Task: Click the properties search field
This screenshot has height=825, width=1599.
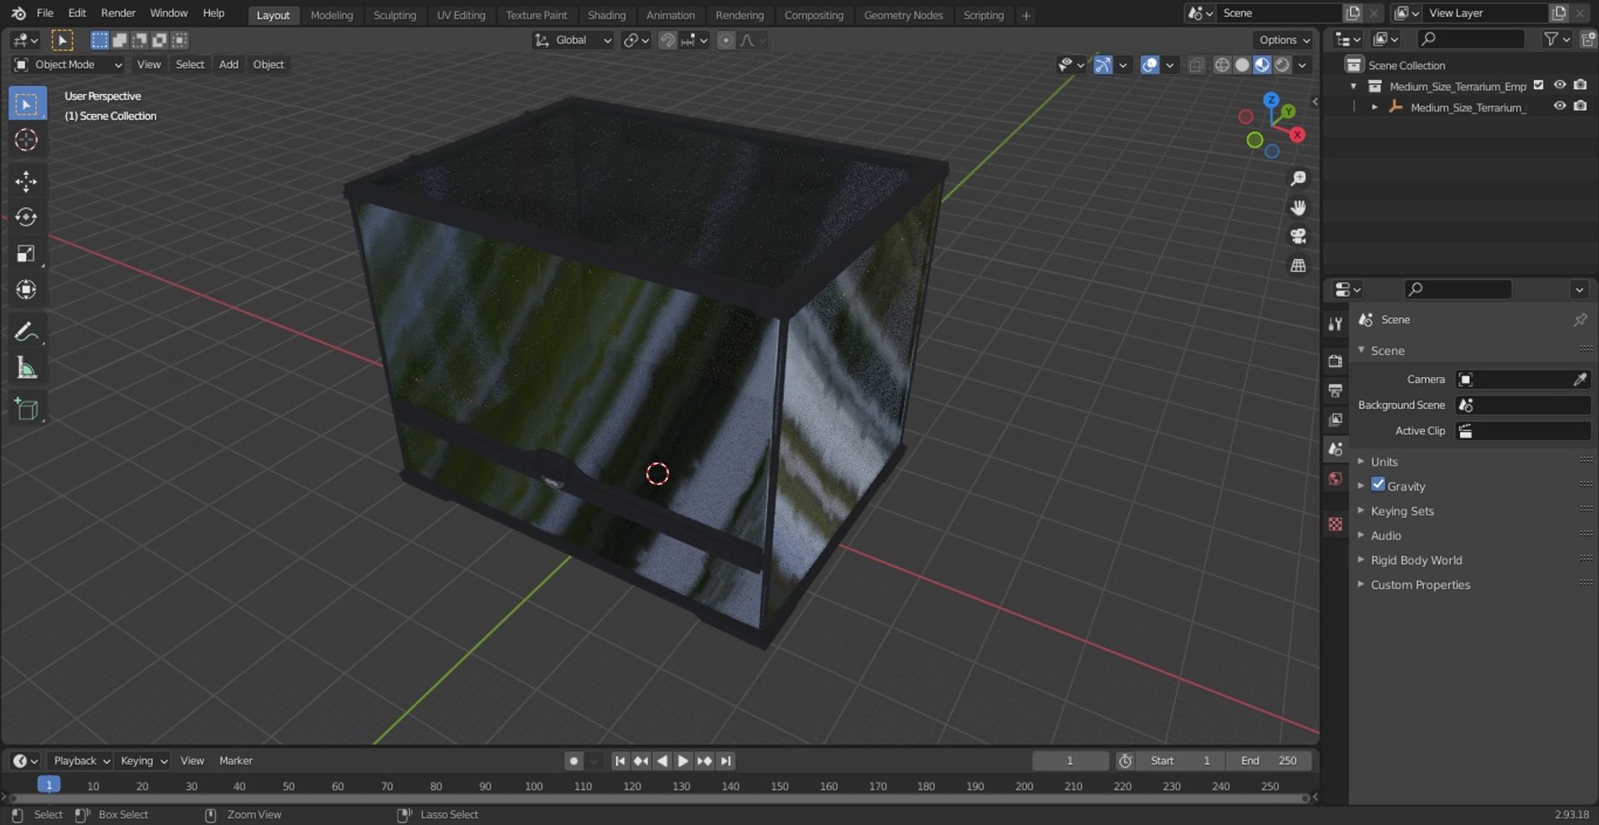Action: tap(1457, 290)
